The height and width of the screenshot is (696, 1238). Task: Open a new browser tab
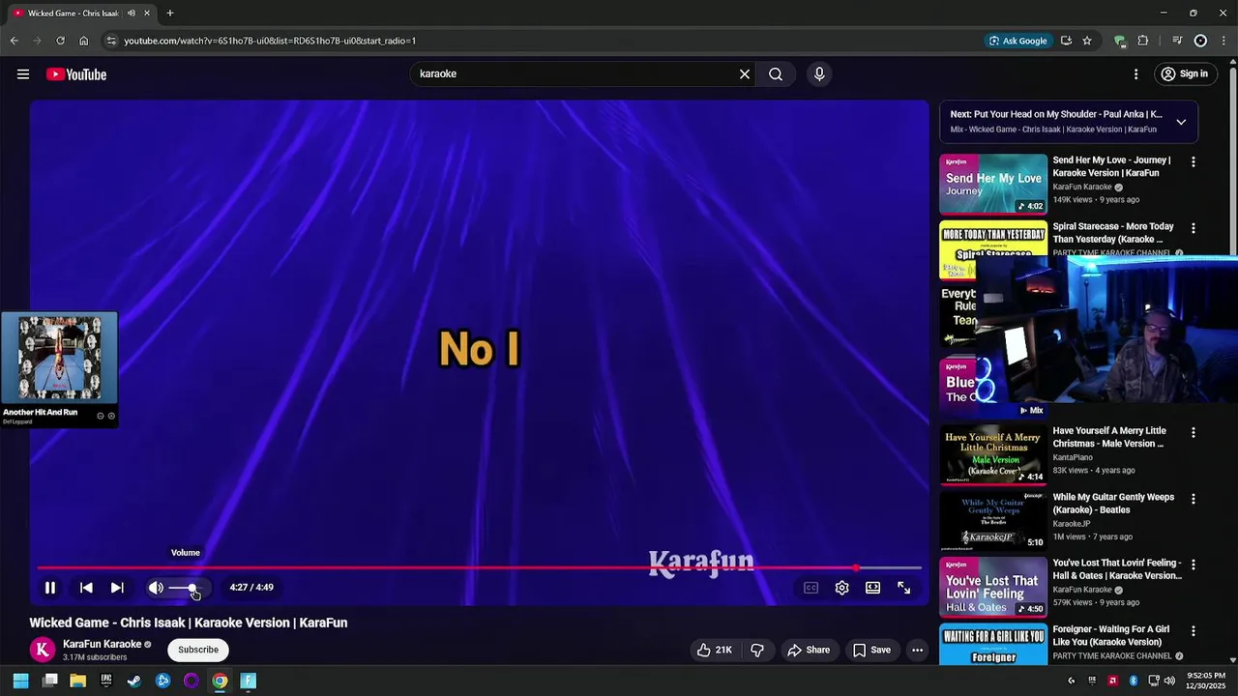[170, 14]
